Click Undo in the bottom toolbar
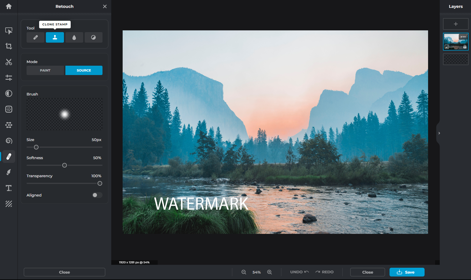 coord(298,272)
